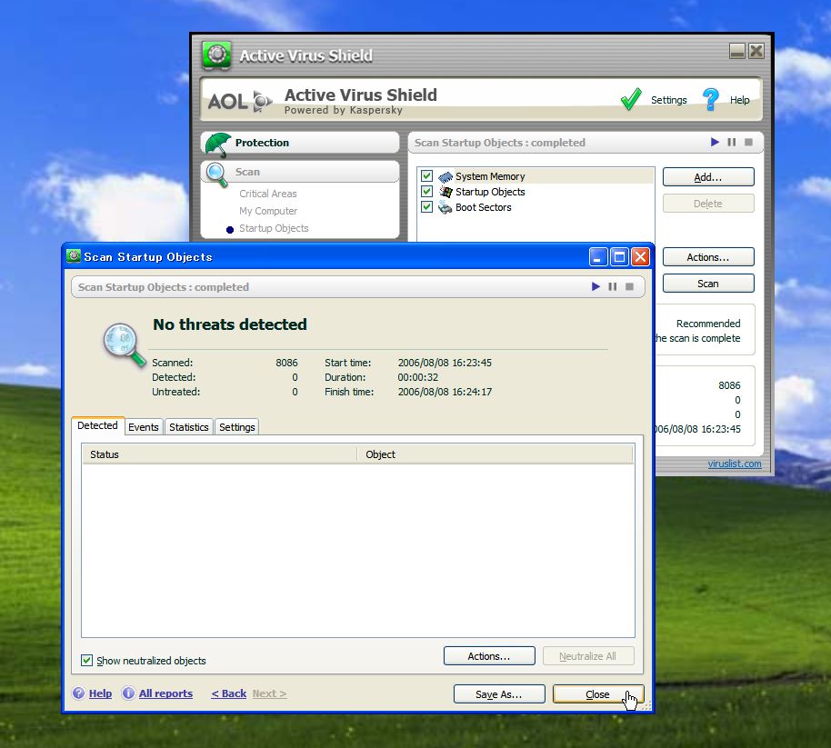Click the Actions... button in the dialog

coord(489,656)
